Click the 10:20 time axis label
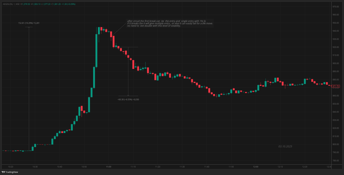344x175 pixels. click(11, 167)
